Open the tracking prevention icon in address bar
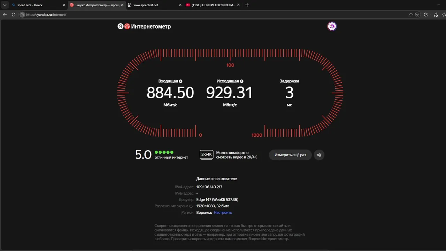446x251 pixels. pyautogui.click(x=417, y=15)
